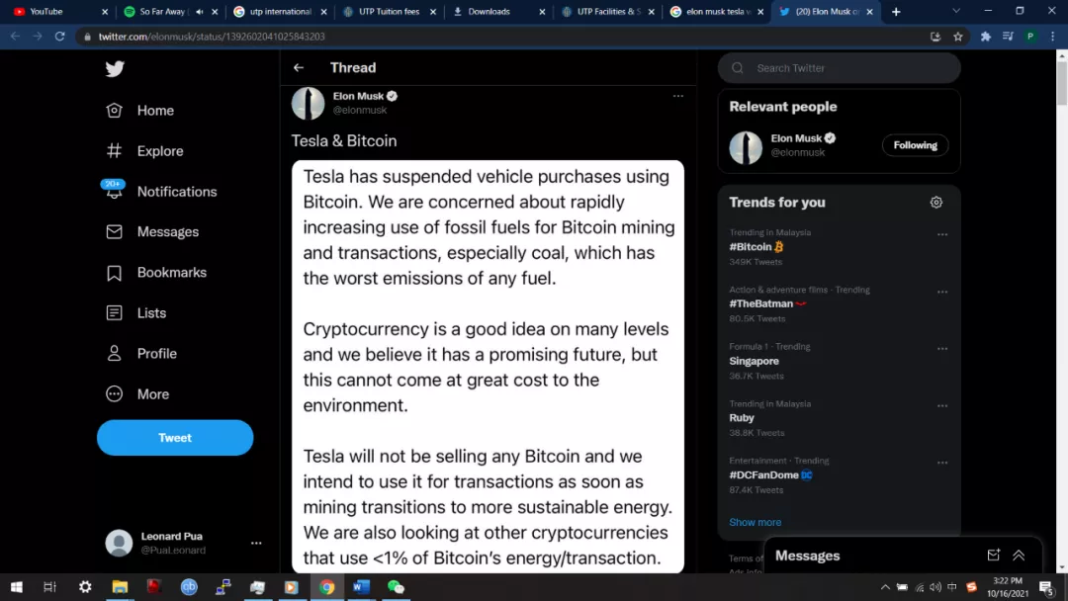1068x601 pixels.
Task: Bookmark this page with star icon
Action: (958, 37)
